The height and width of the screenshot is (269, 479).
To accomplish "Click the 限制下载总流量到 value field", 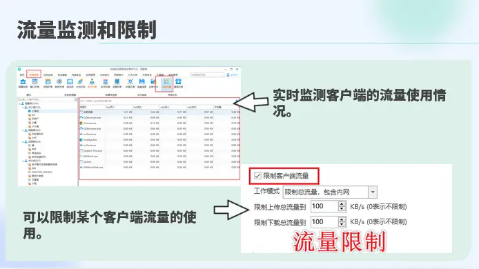I will click(324, 221).
